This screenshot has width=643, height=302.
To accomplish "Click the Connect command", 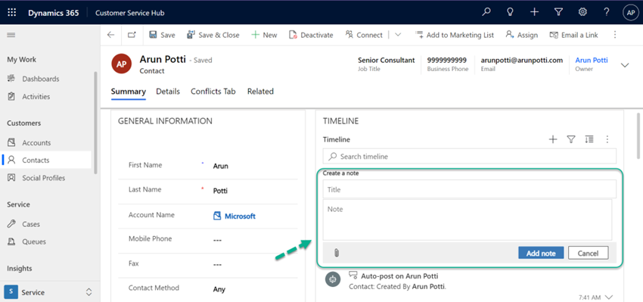I will coord(364,35).
